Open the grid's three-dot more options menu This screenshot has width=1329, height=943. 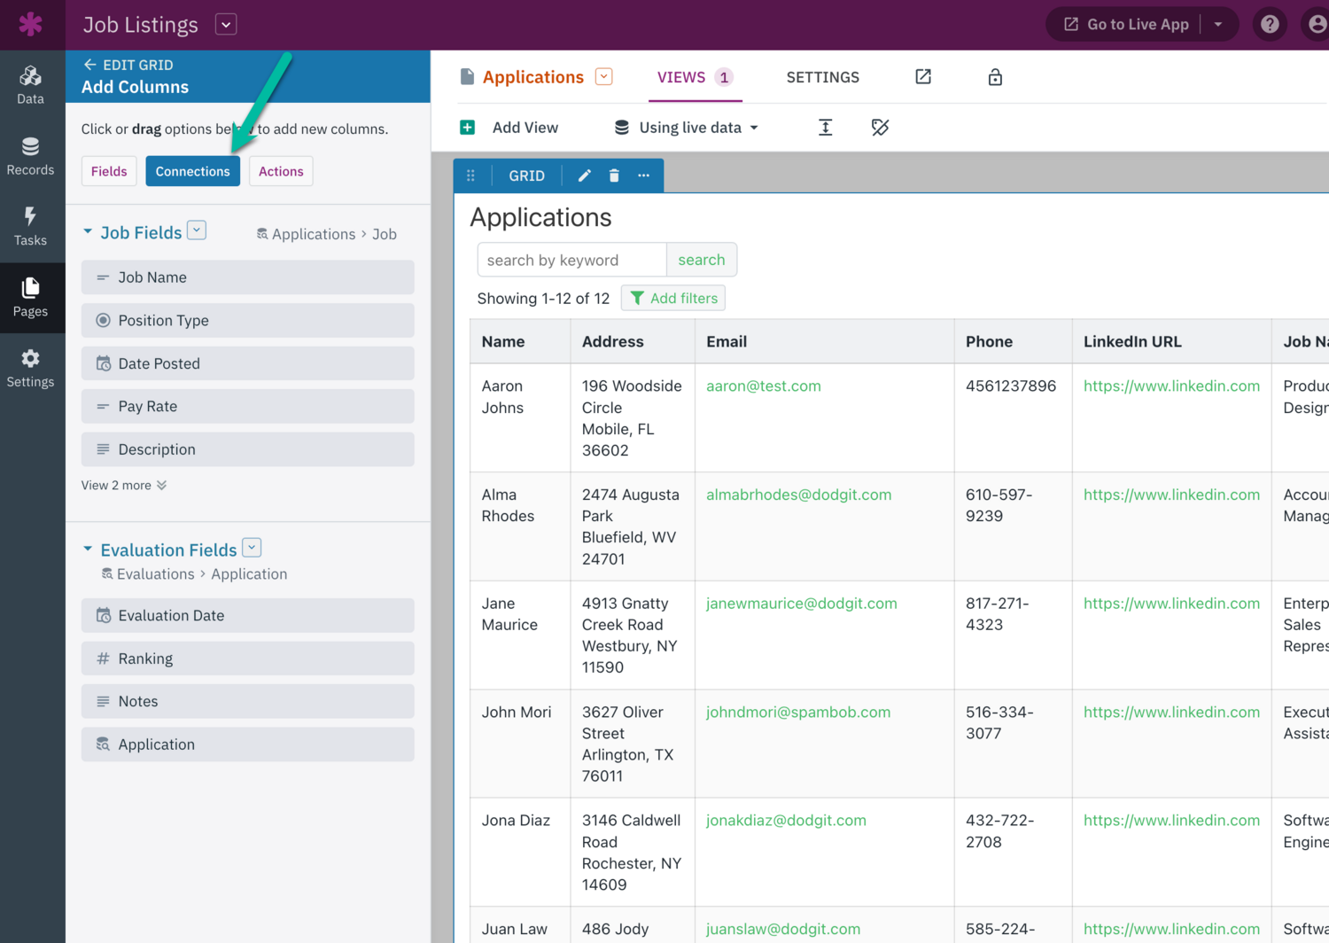644,175
